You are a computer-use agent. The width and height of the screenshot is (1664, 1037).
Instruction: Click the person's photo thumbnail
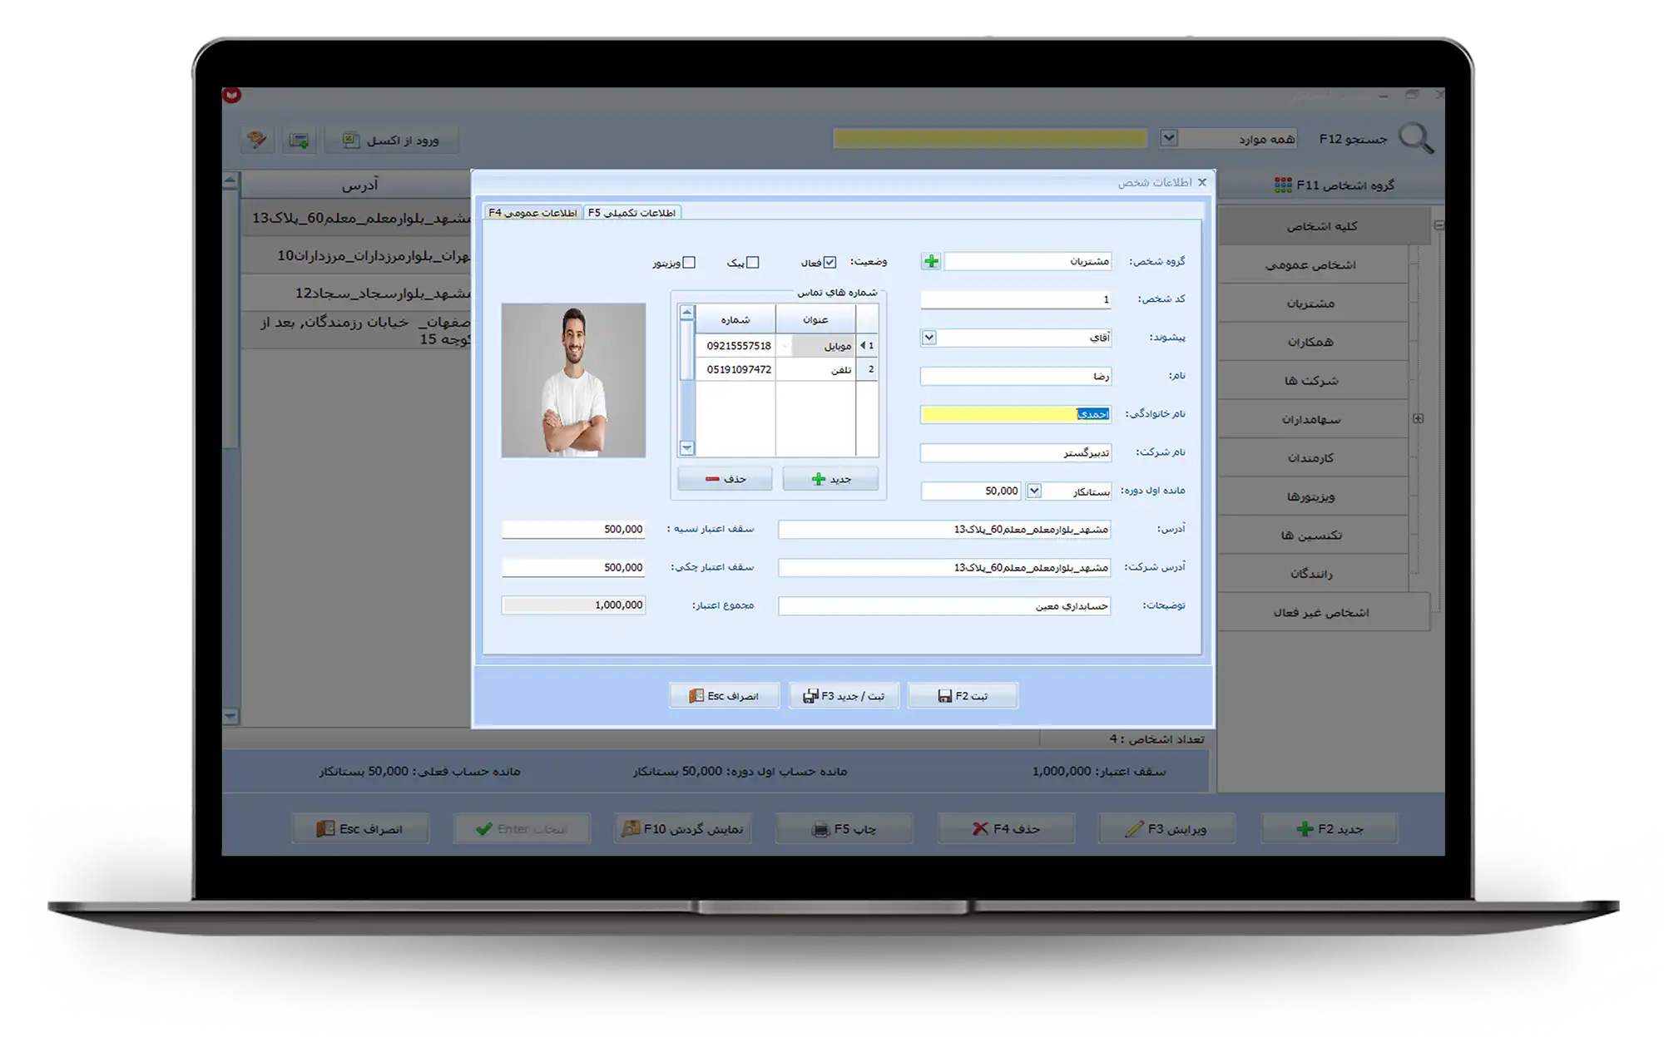point(573,380)
